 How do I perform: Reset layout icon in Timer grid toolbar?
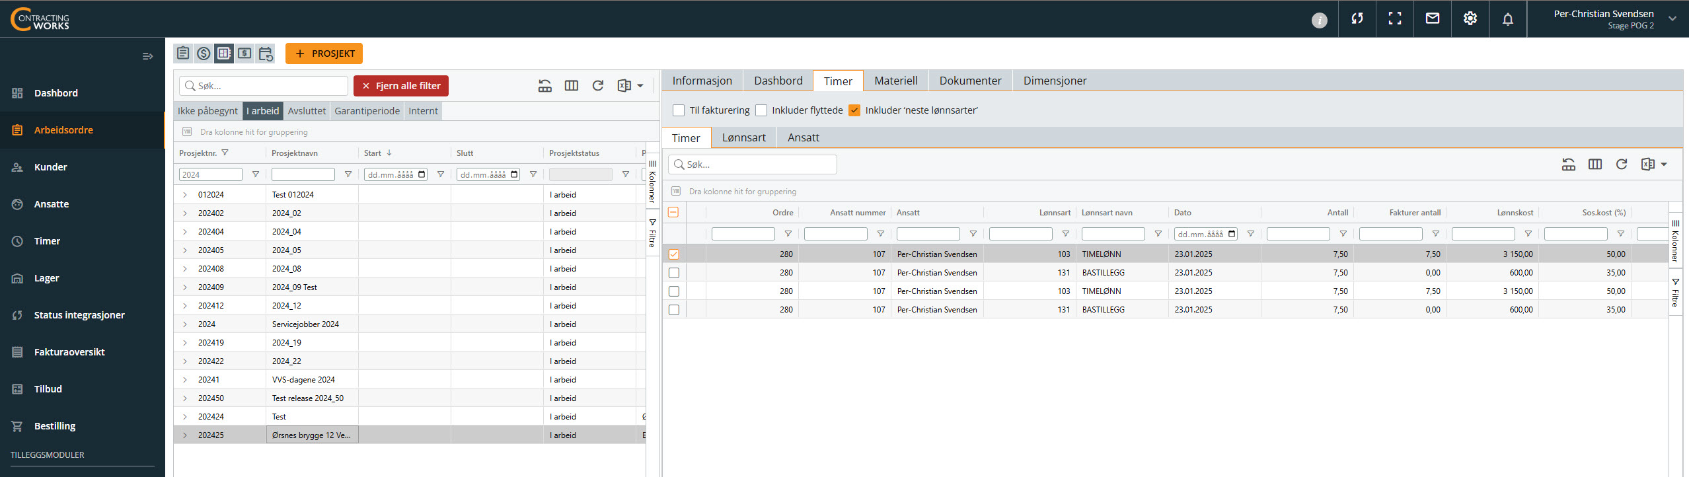tap(1569, 165)
